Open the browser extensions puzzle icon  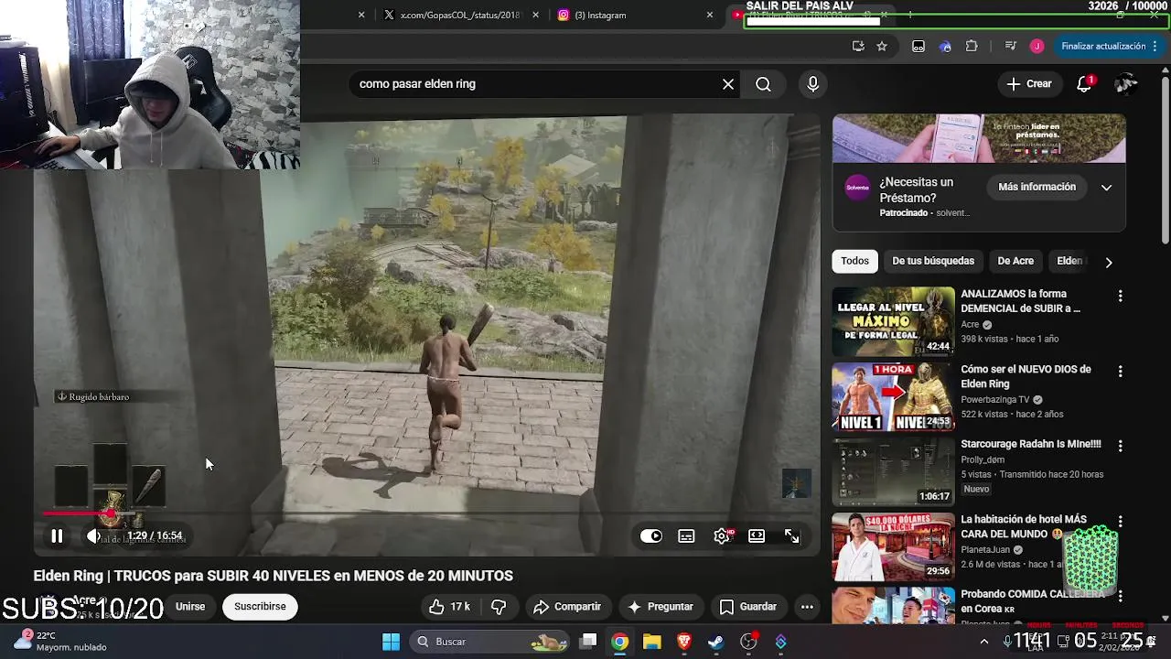tap(972, 46)
